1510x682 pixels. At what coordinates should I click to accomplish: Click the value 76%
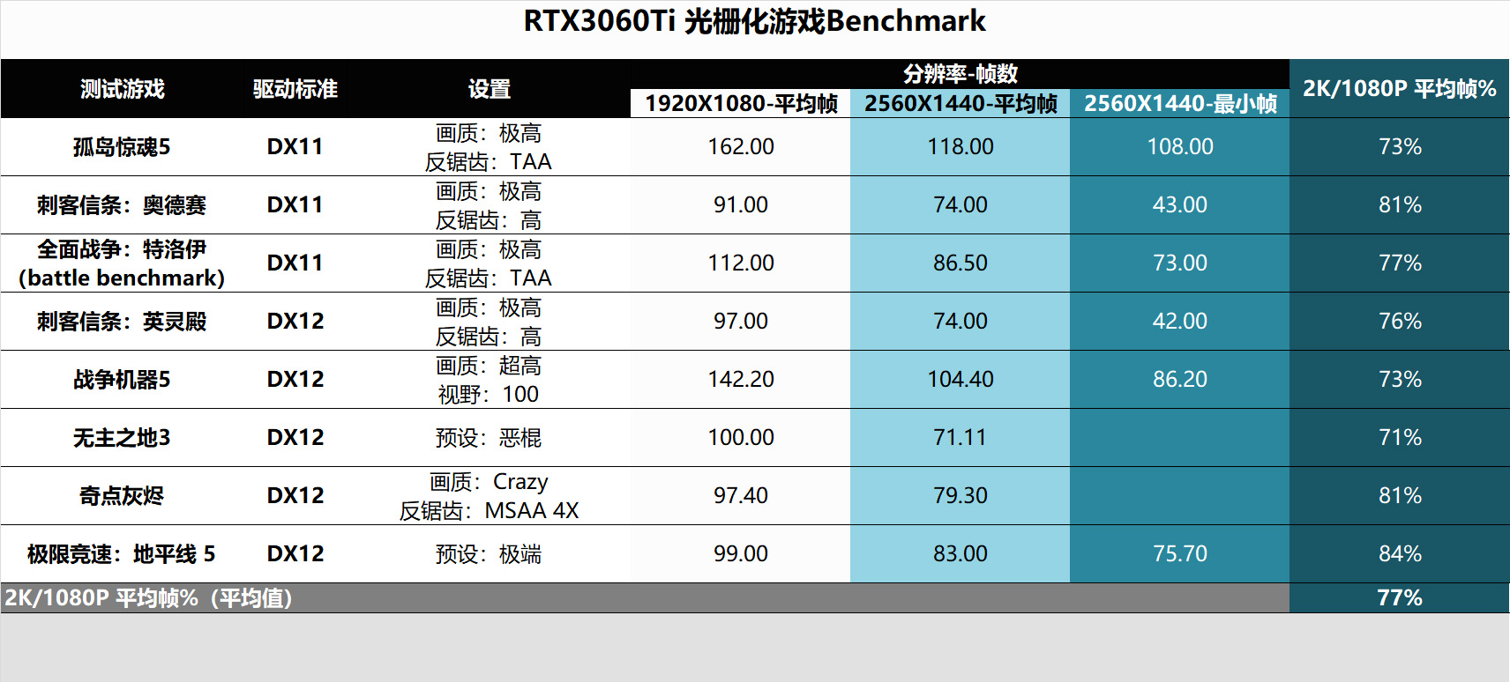(x=1400, y=322)
